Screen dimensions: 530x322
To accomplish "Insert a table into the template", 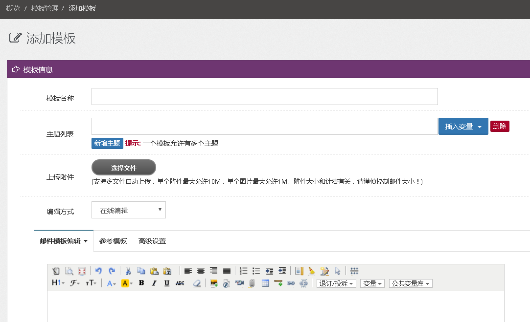I will click(265, 283).
